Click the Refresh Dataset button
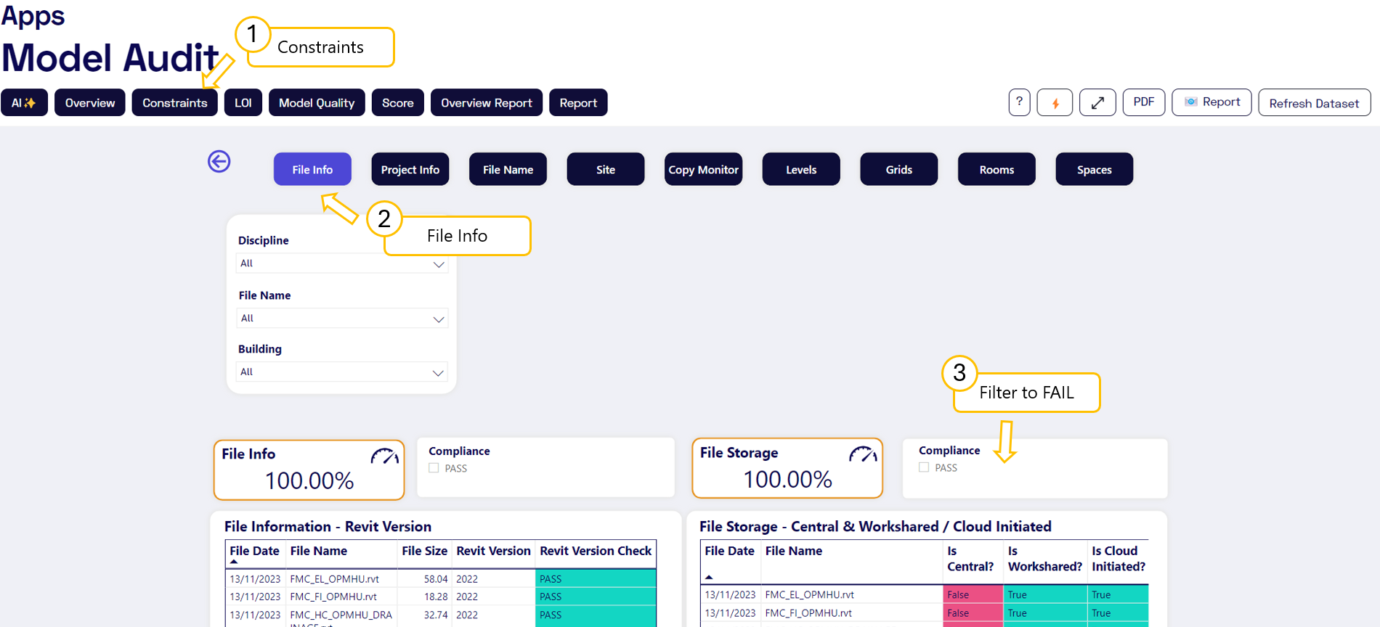 click(1314, 103)
